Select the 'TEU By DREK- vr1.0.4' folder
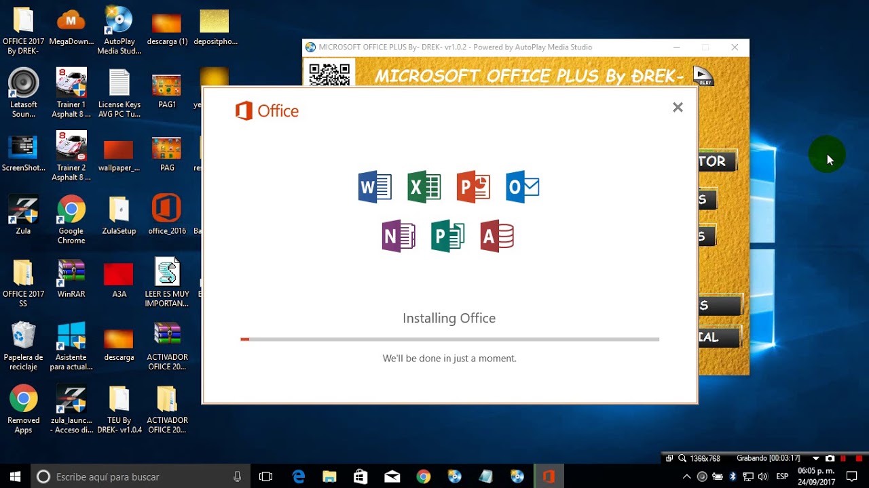 (x=119, y=409)
